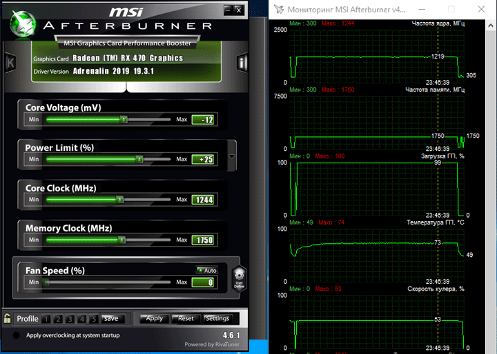Screen dimensions: 497x354
Task: Click the Core Clock value field 1244
Action: pyautogui.click(x=204, y=200)
